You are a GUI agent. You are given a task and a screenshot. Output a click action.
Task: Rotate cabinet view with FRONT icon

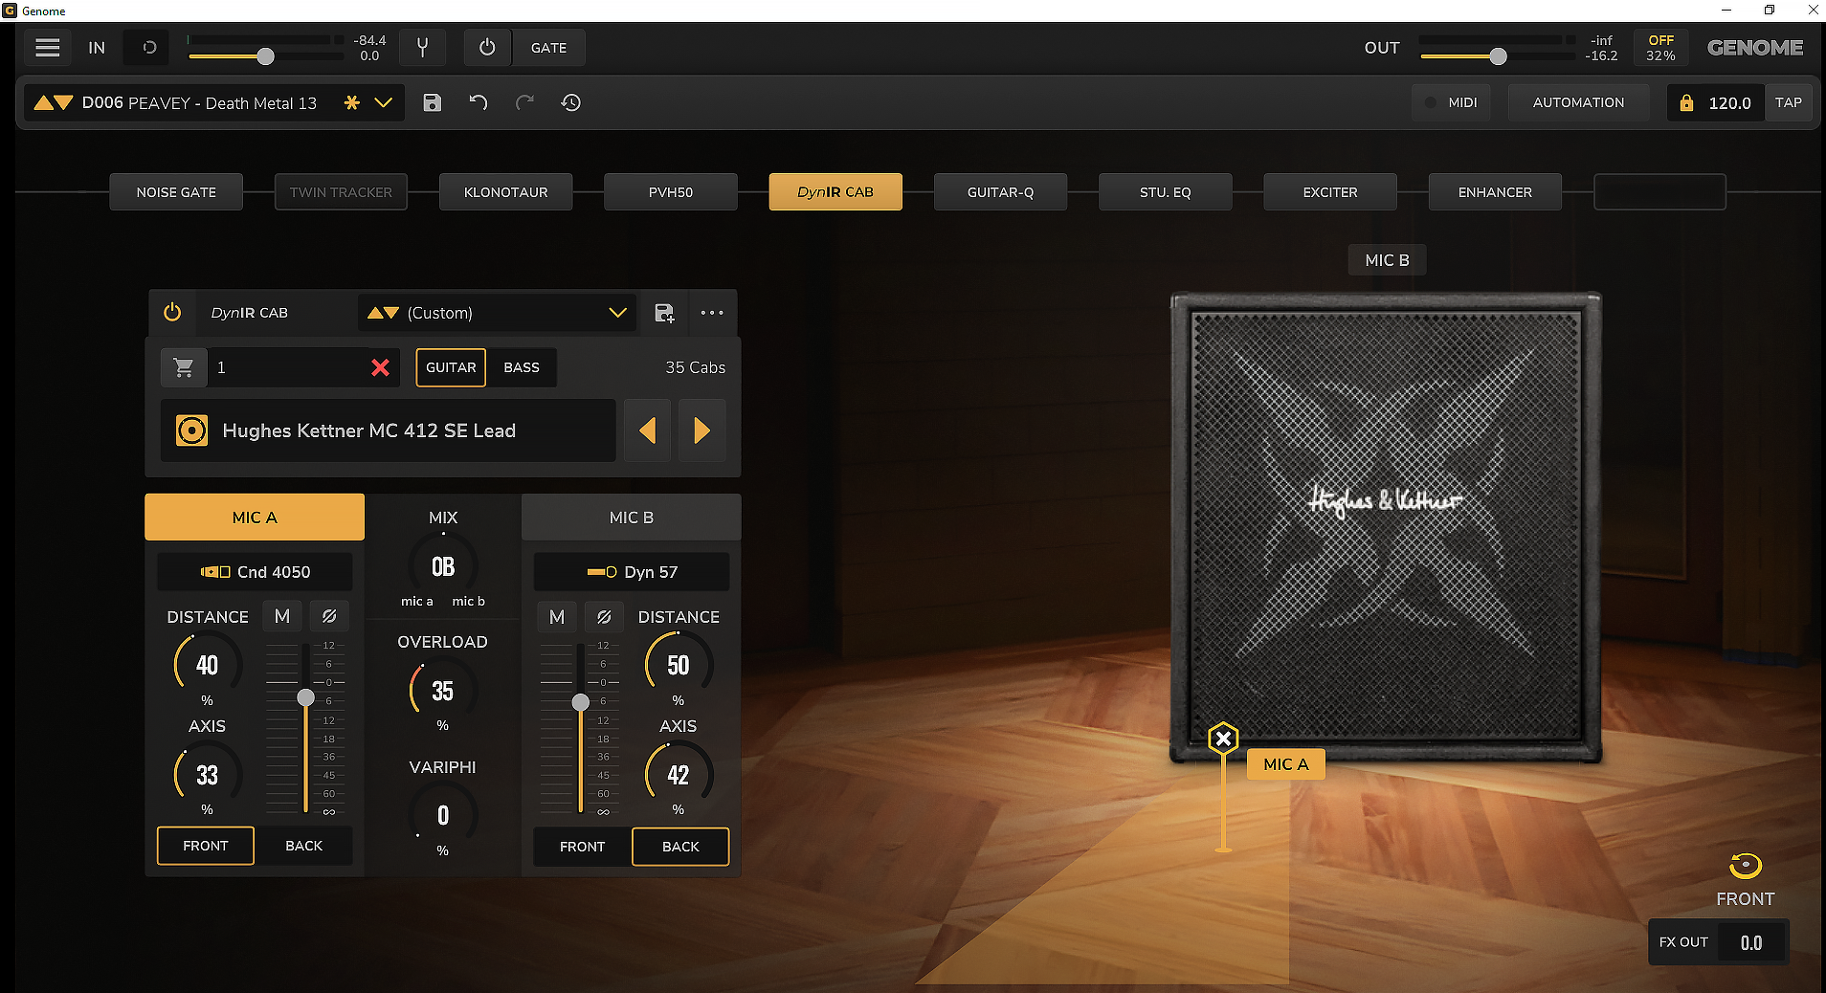click(1746, 866)
